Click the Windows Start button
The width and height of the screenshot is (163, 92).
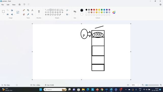click(x=41, y=89)
